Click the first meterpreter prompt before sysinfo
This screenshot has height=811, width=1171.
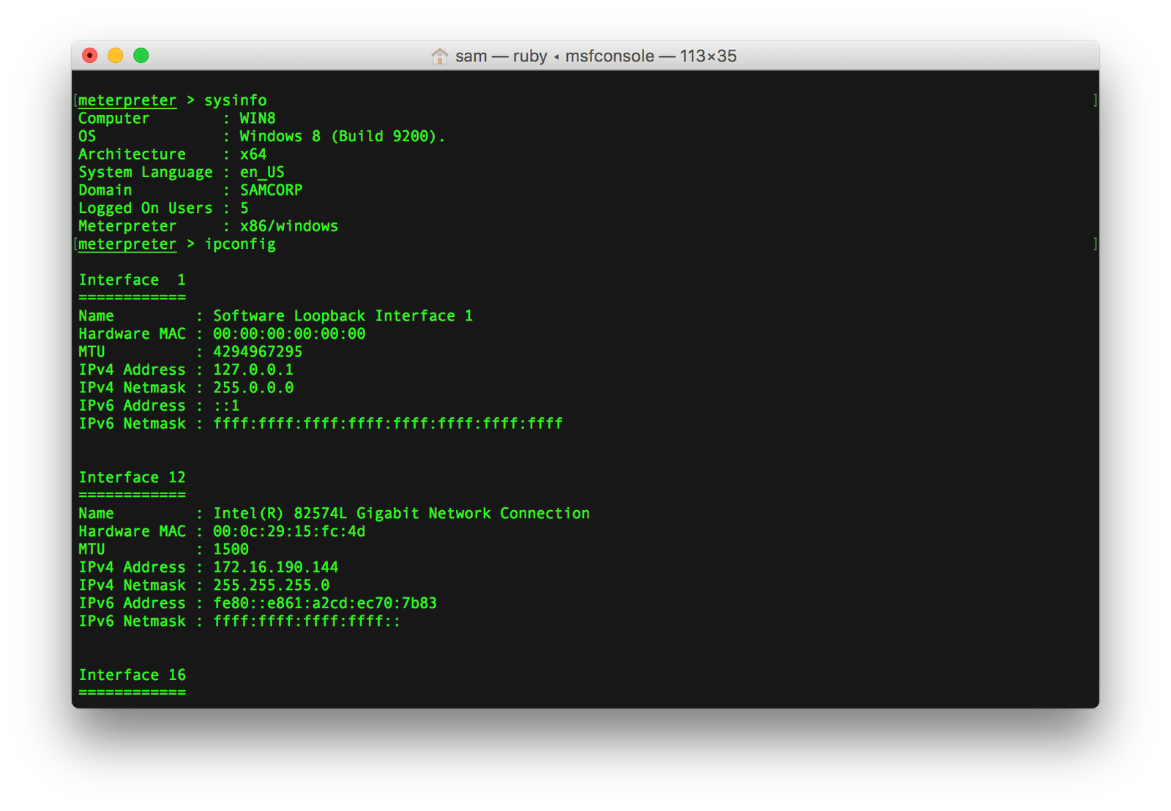pyautogui.click(x=127, y=100)
